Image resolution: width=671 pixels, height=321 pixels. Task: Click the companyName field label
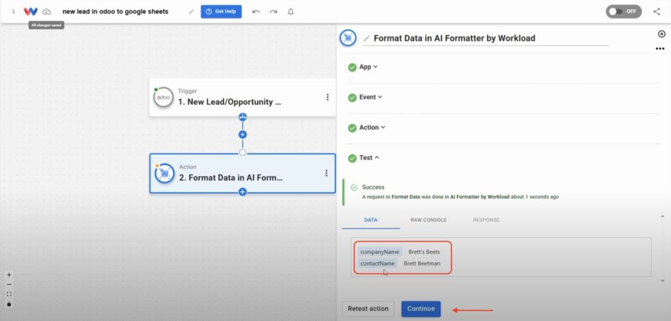(x=379, y=252)
